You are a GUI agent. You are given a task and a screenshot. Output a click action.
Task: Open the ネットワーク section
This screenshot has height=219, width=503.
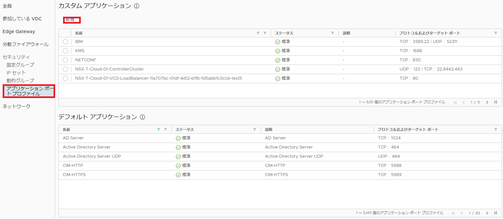[16, 106]
